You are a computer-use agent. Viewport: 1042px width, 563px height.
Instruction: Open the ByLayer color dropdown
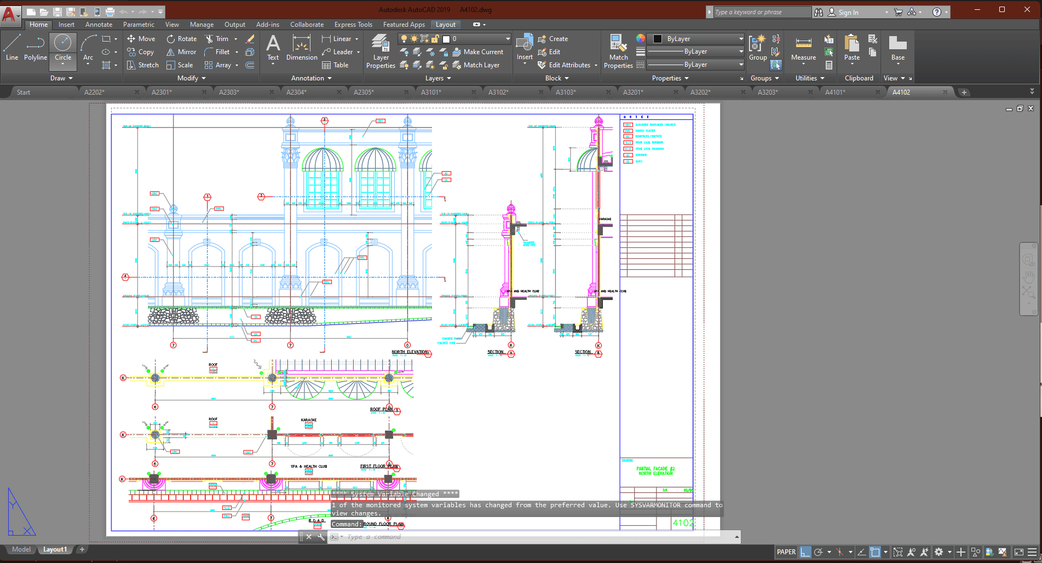[x=740, y=38]
